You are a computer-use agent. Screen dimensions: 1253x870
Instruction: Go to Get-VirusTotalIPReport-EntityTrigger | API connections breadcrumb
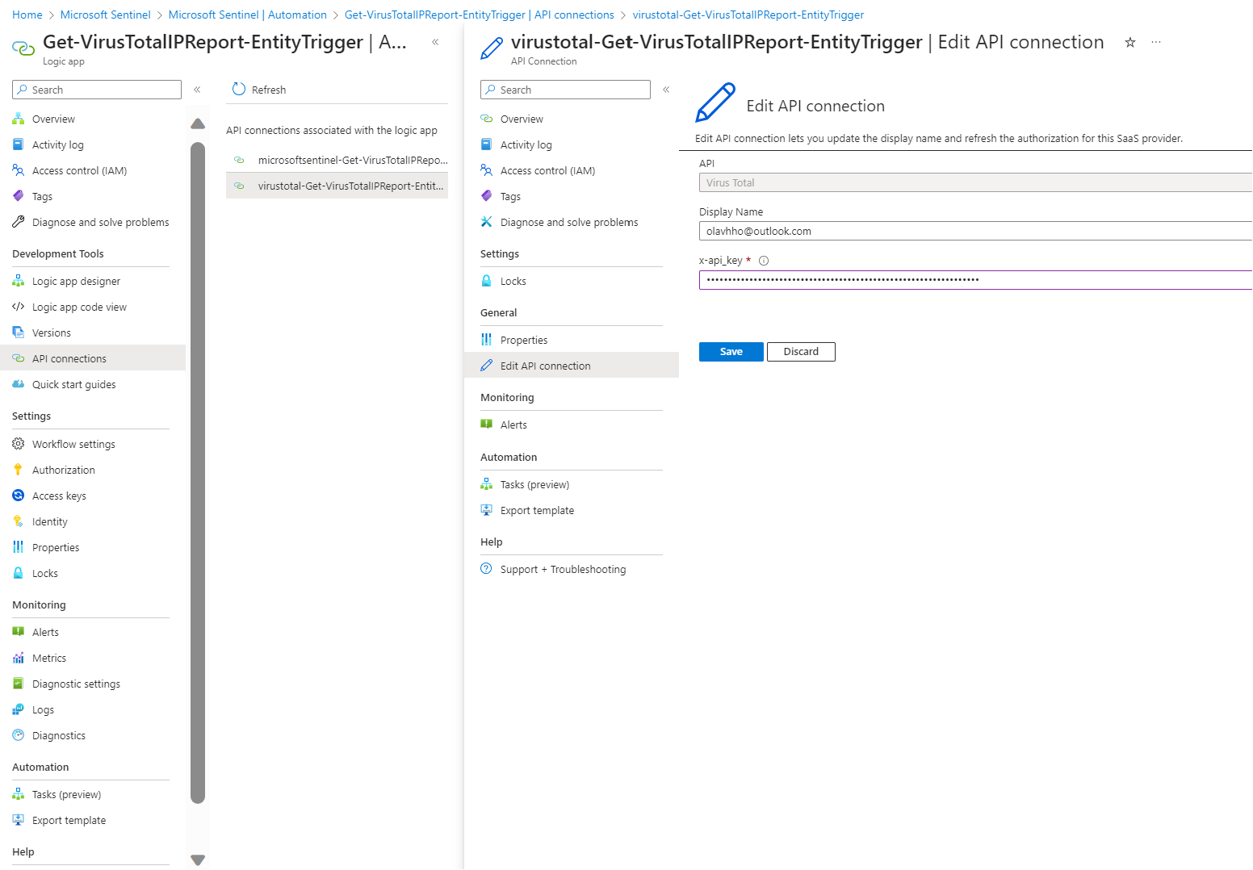point(480,15)
